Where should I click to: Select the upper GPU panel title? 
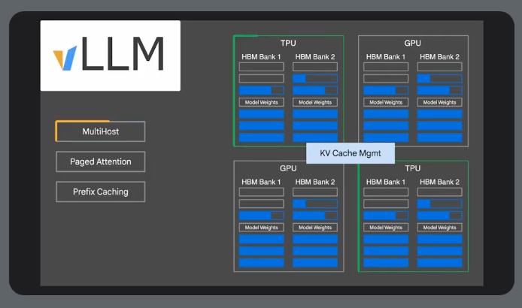coord(412,44)
